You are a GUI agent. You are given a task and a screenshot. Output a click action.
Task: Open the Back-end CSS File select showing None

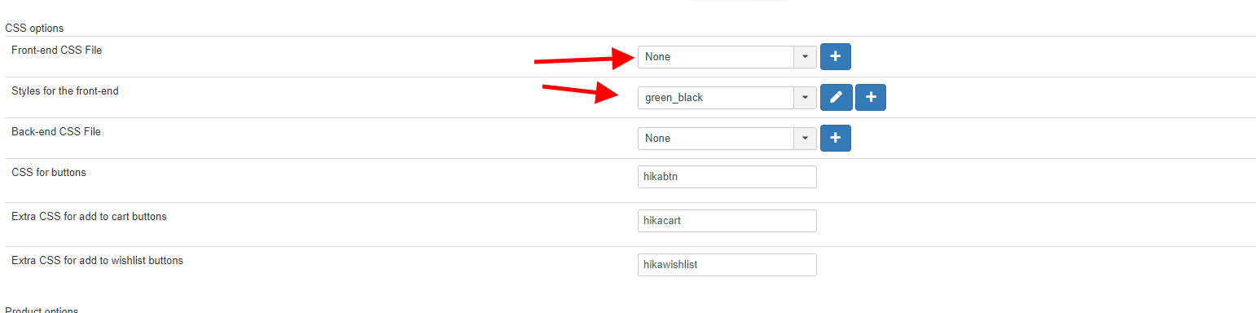point(727,139)
